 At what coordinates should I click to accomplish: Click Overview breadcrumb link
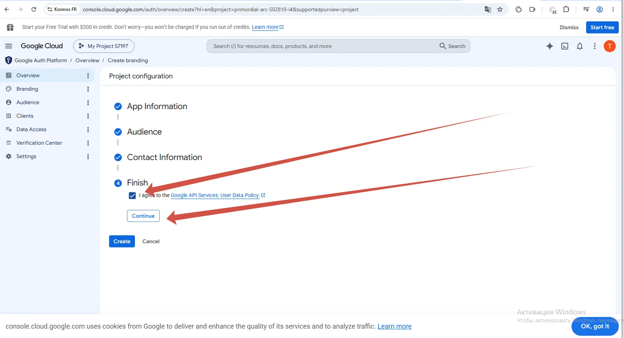click(87, 60)
